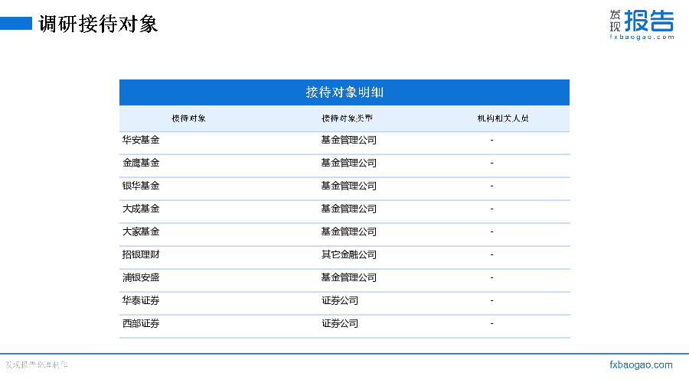Select the 西部证券 cell

point(141,323)
